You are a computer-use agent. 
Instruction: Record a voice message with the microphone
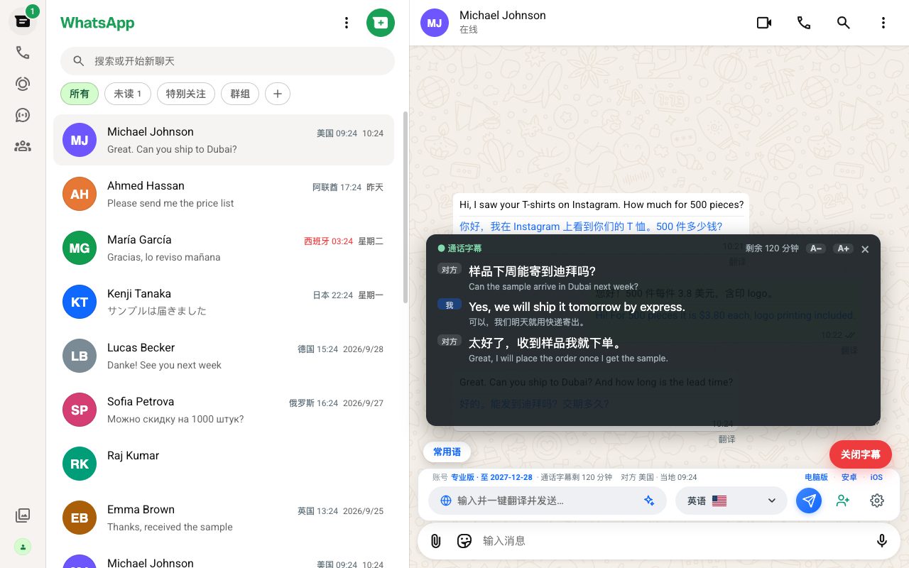pos(882,541)
